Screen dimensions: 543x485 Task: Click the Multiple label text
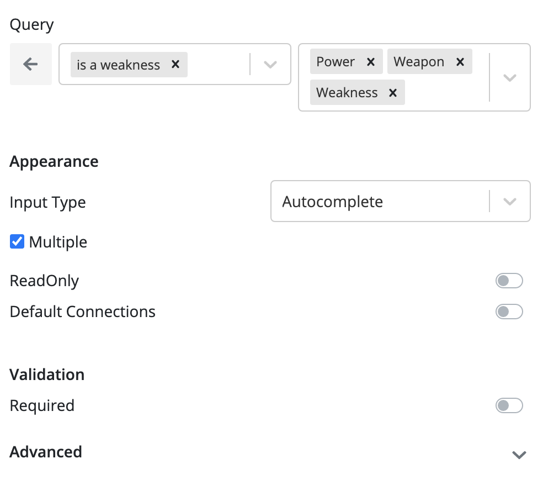pyautogui.click(x=58, y=242)
